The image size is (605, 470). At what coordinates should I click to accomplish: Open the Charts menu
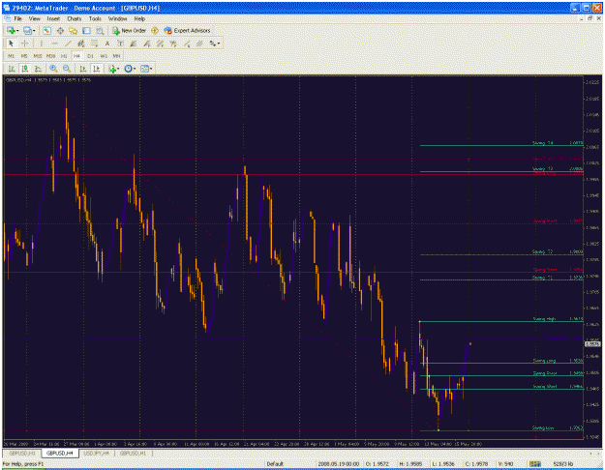[x=75, y=18]
